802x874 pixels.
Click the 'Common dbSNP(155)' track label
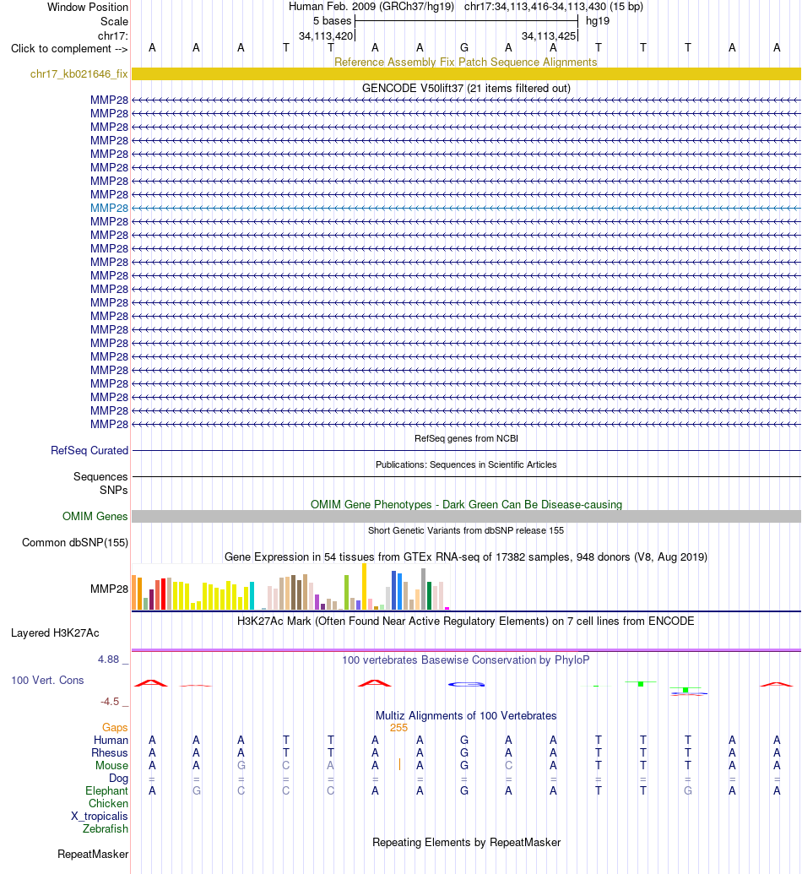pos(74,542)
